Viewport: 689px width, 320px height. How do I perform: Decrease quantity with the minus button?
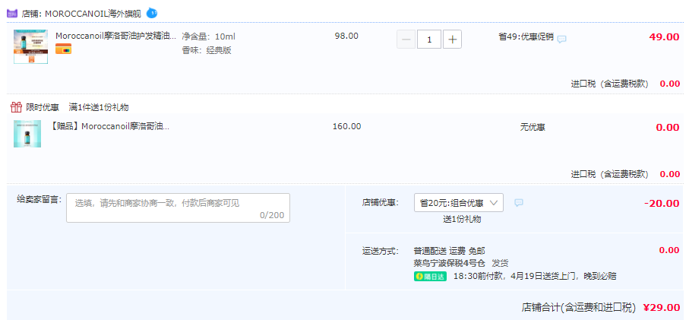pyautogui.click(x=406, y=40)
